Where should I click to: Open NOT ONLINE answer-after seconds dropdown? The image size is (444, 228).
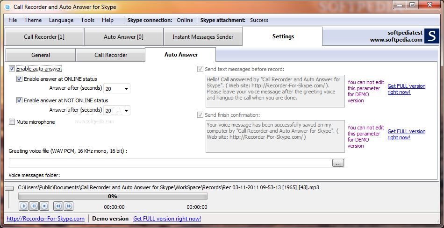[126, 110]
